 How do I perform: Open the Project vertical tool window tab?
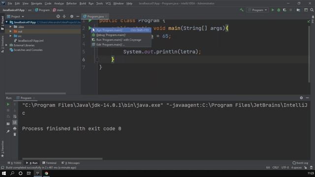click(x=2, y=23)
